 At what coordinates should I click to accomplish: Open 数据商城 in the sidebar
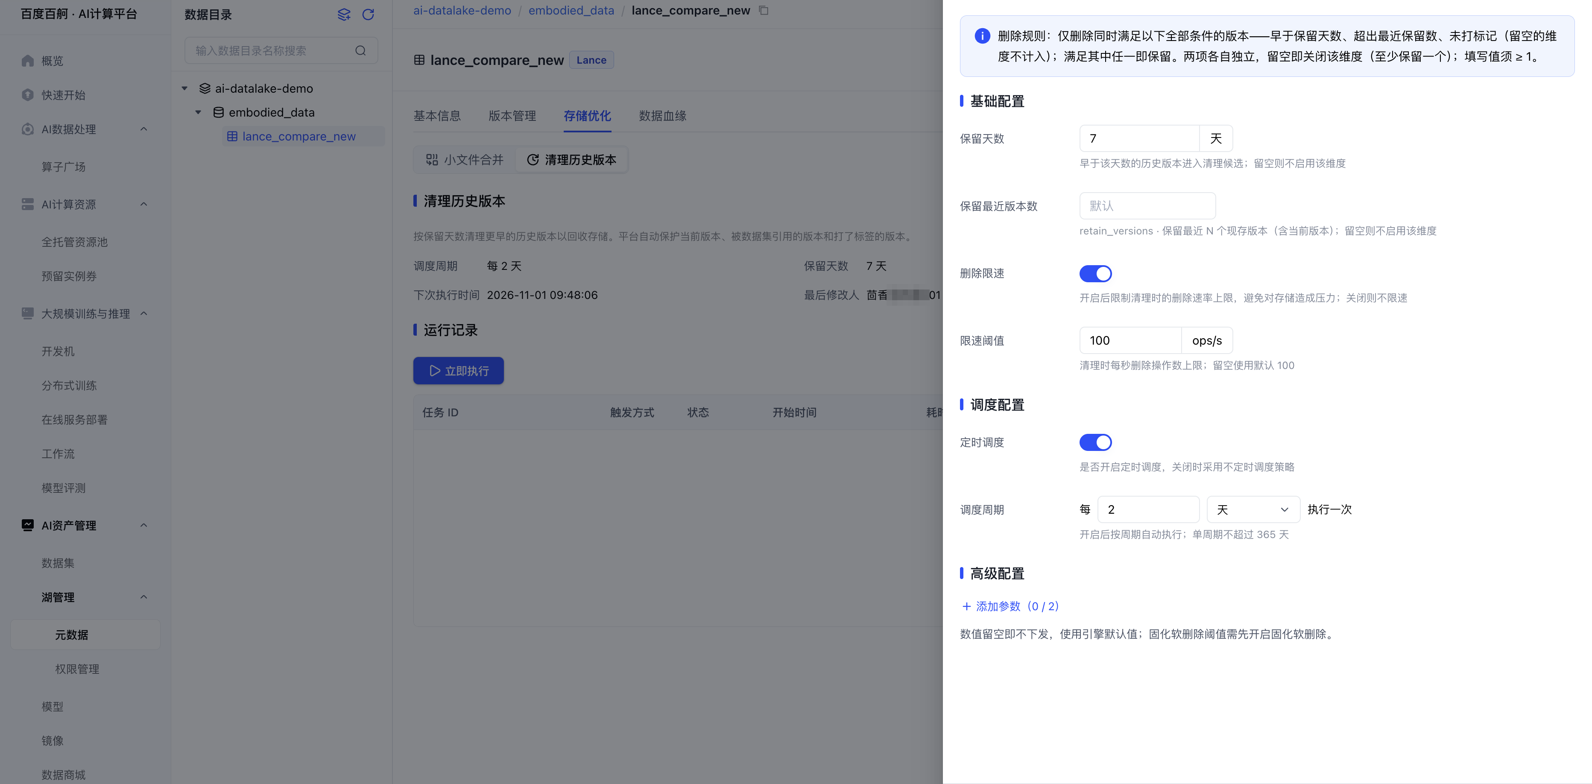click(63, 774)
